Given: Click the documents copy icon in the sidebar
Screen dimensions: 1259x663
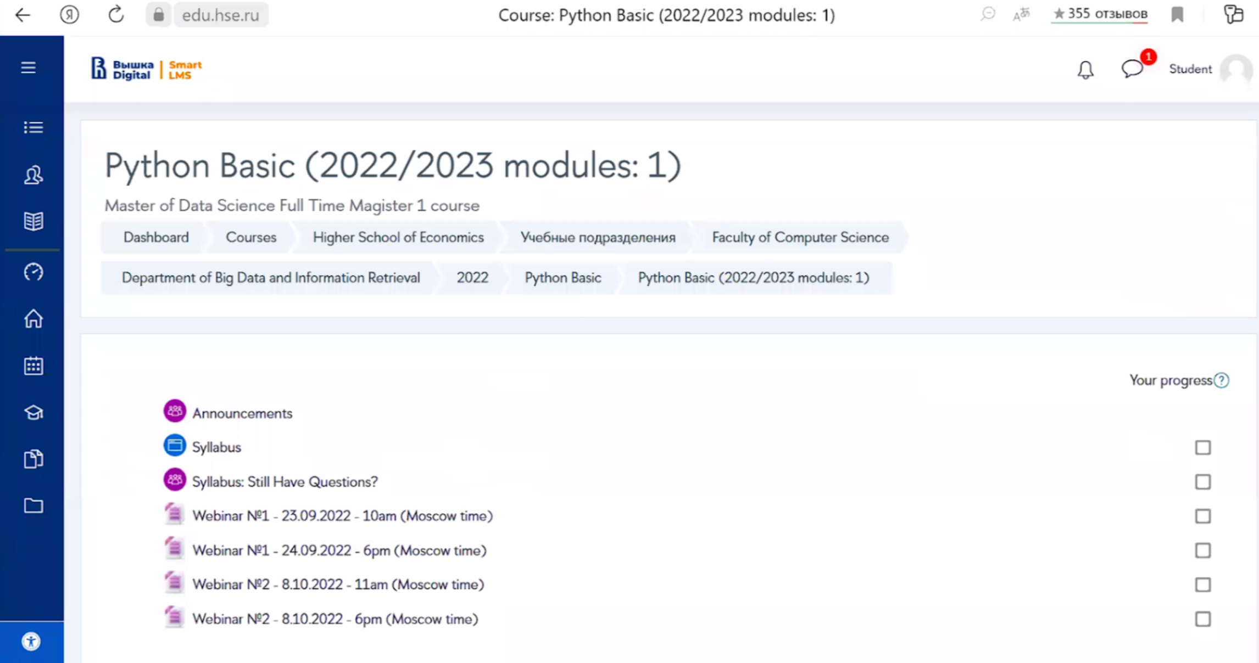Looking at the screenshot, I should click(x=33, y=459).
